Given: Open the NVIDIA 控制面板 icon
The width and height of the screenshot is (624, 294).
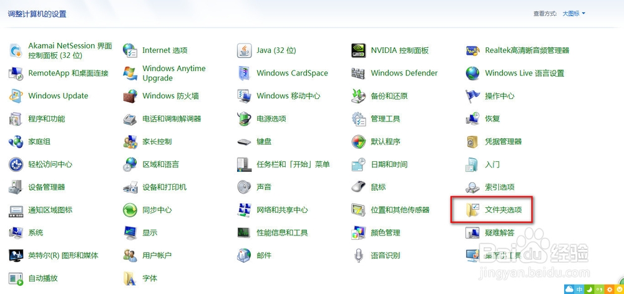Looking at the screenshot, I should [359, 50].
